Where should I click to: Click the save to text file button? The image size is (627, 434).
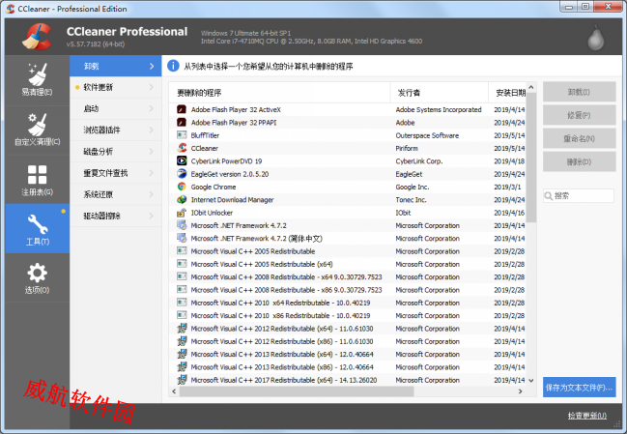[579, 388]
